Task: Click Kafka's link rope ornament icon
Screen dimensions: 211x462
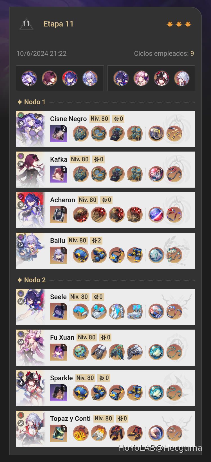Action: coord(174,174)
